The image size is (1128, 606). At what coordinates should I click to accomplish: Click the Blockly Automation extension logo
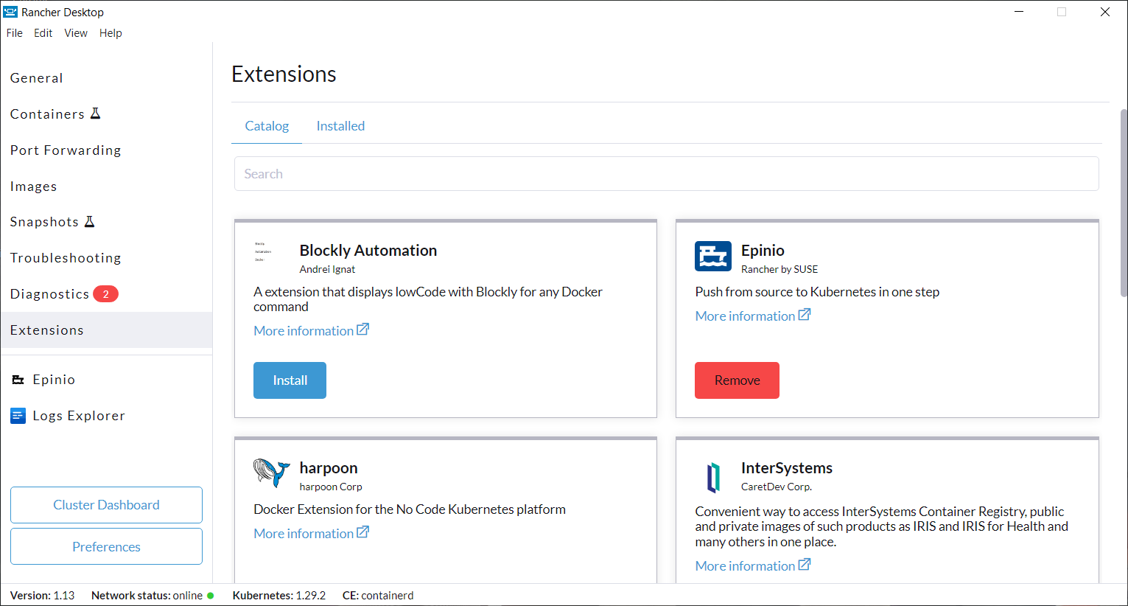[x=263, y=251]
